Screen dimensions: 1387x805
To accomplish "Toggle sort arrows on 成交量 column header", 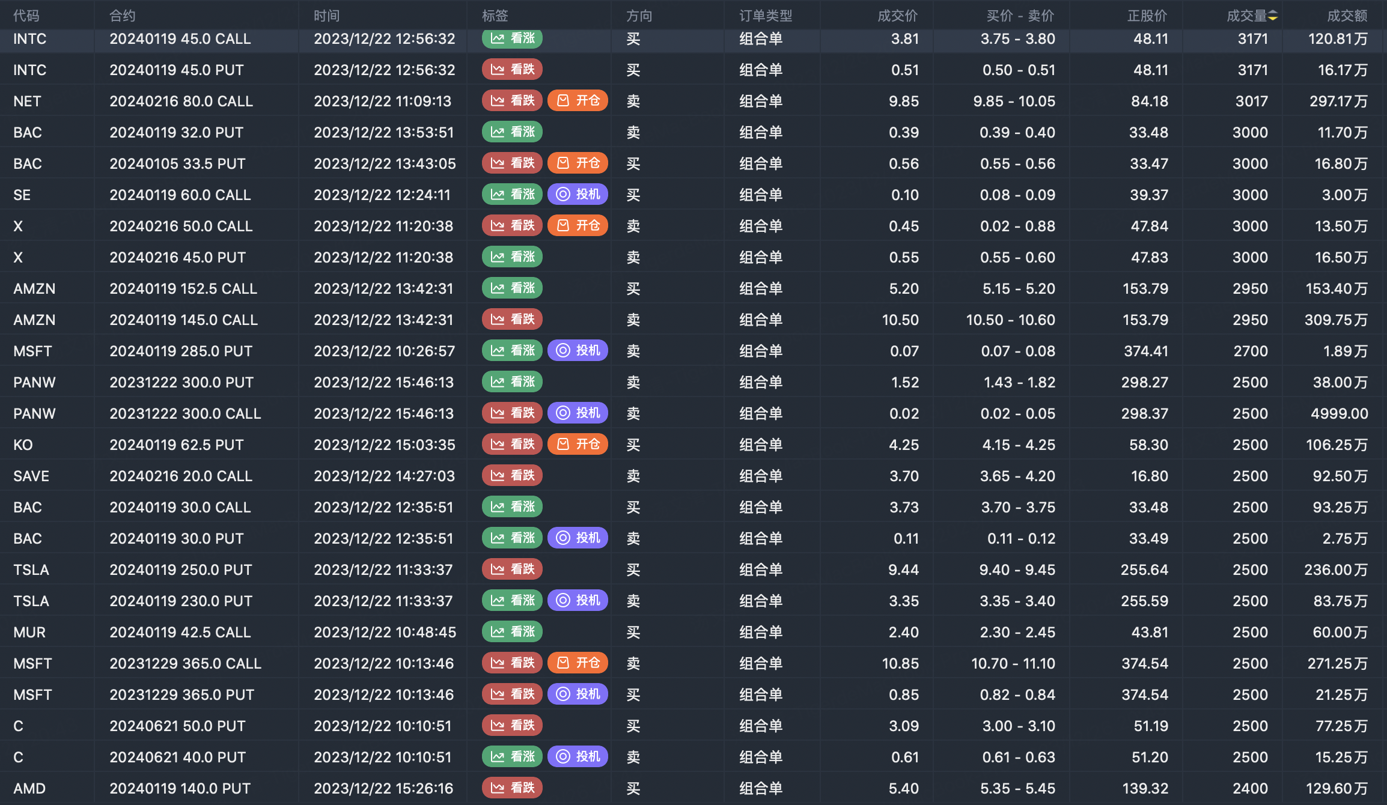I will (1273, 16).
